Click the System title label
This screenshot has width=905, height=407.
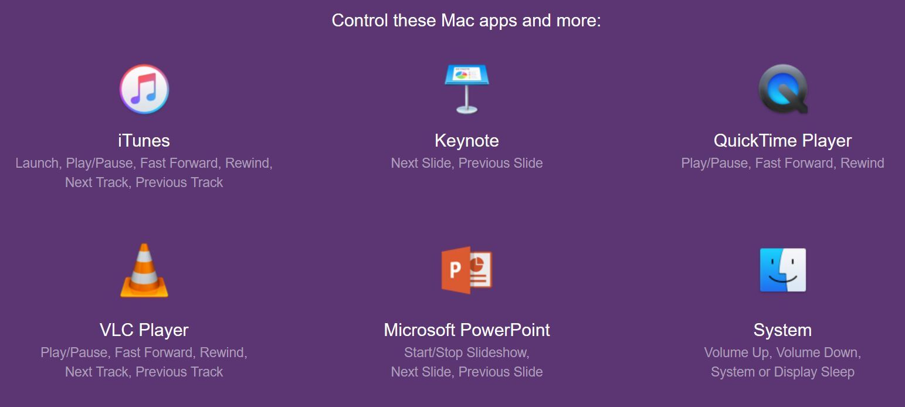(x=782, y=330)
